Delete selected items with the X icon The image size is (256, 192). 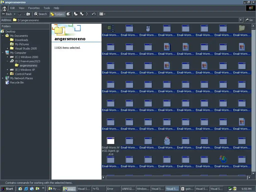88,14
